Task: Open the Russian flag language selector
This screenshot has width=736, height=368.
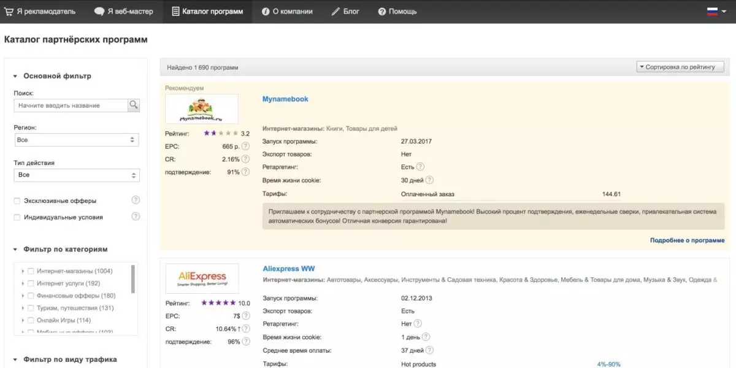Action: coord(716,11)
